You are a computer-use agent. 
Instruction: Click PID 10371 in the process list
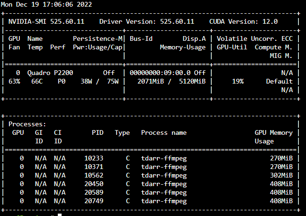tap(94, 167)
